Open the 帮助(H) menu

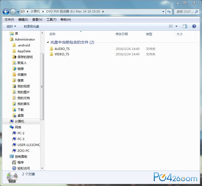pos(66,20)
